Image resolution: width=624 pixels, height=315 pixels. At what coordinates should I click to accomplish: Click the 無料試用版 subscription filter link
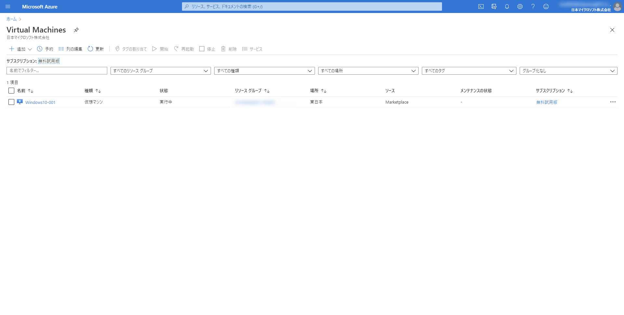49,61
